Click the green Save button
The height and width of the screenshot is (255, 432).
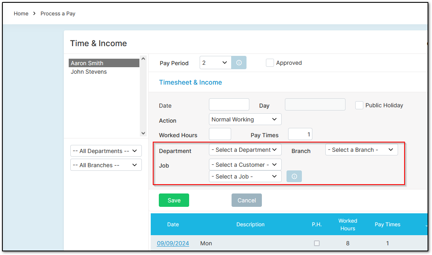[x=174, y=200]
